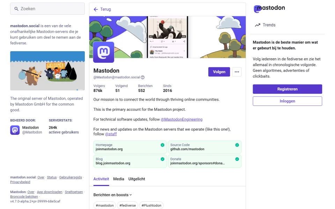This screenshot has width=335, height=209.
Task: Click the v4.7.0-alpha.2 version text
Action: tap(35, 201)
